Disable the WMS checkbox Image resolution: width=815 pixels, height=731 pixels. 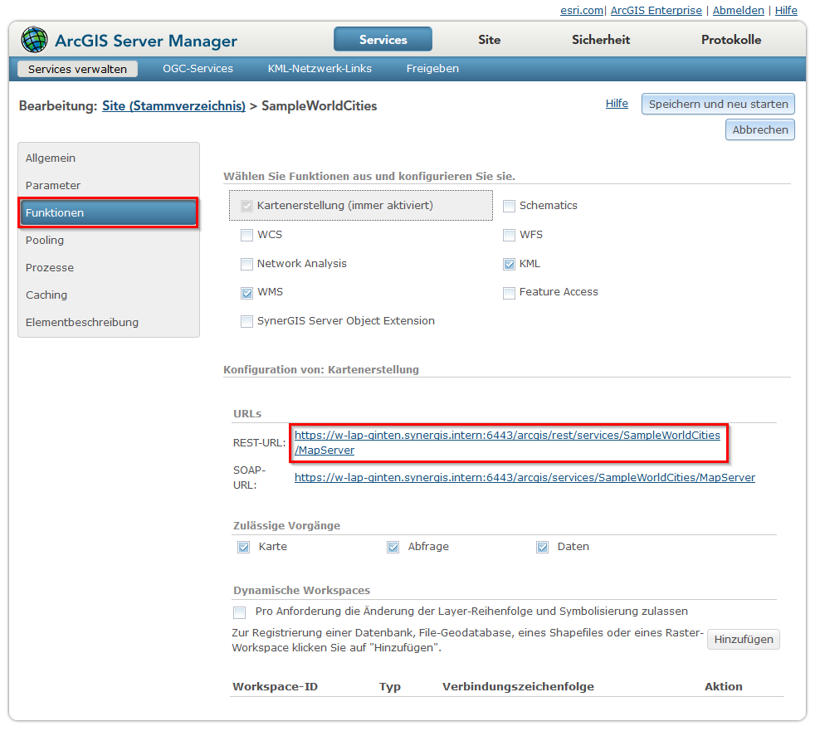click(x=246, y=293)
